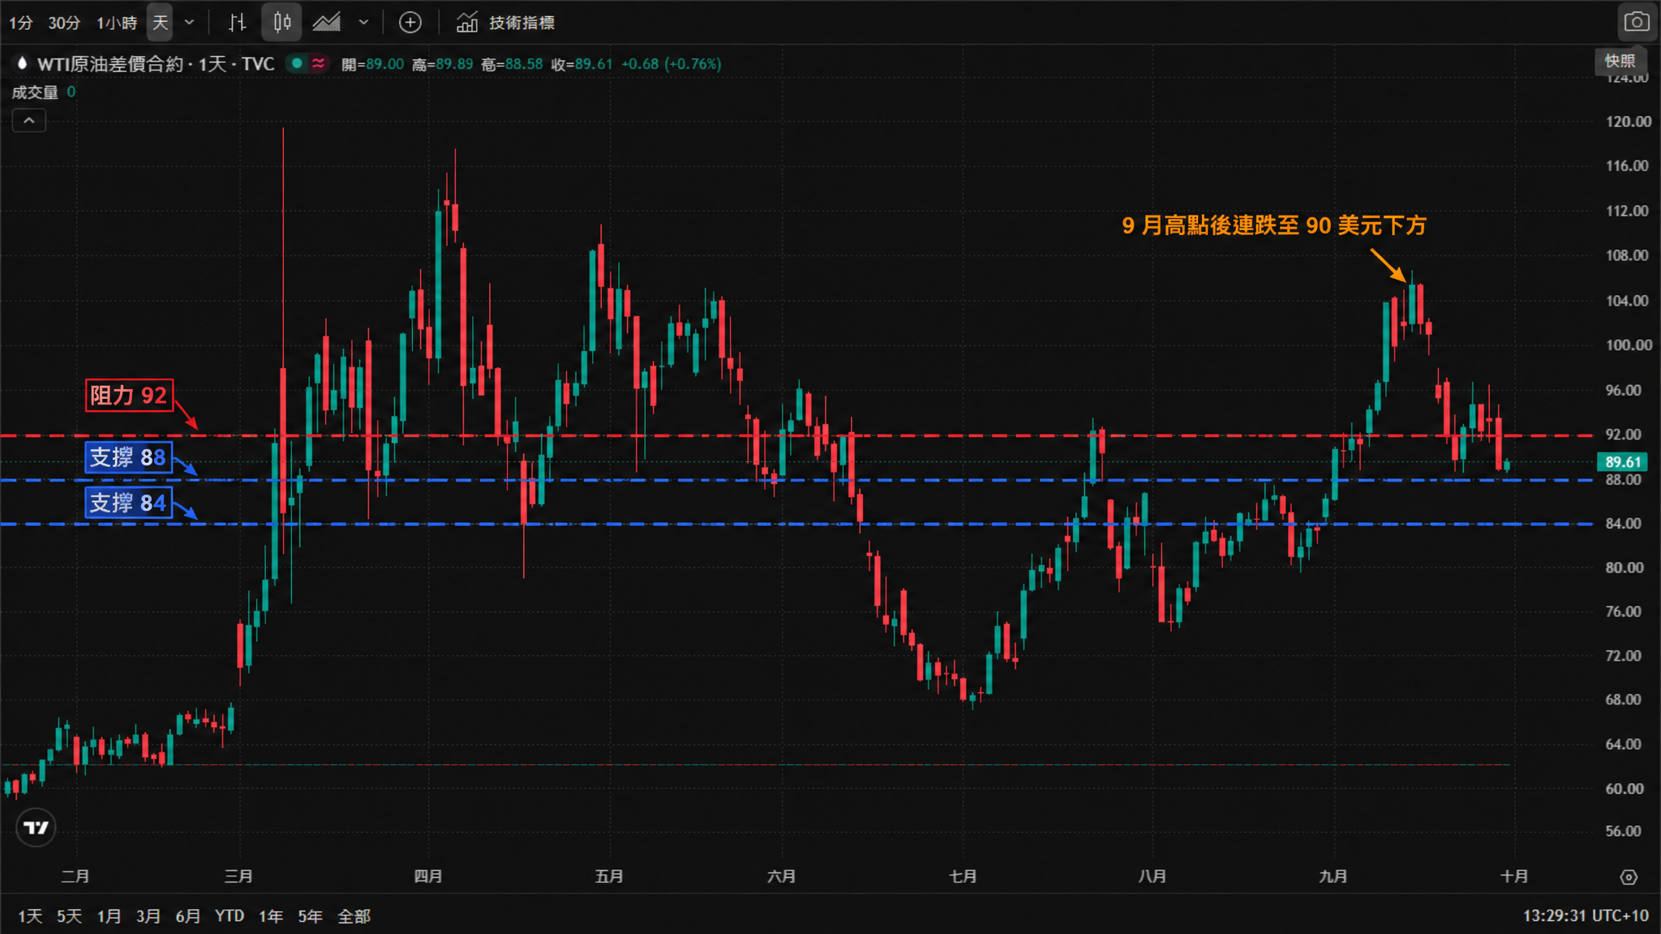This screenshot has width=1661, height=934.
Task: Click the 支撐 88 support label
Action: tap(128, 458)
